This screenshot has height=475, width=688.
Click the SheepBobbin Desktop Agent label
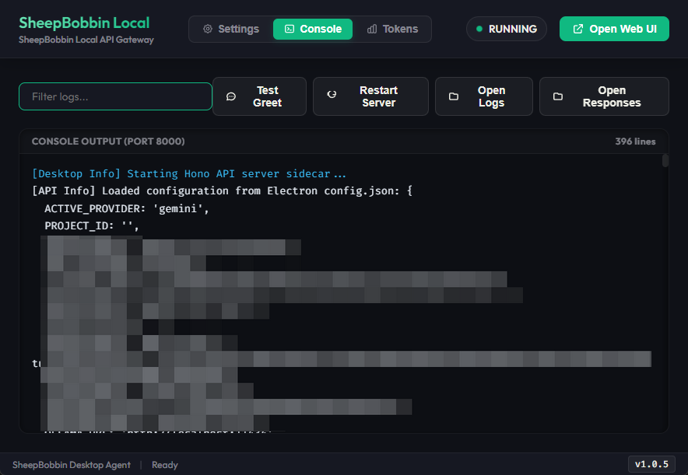pos(72,465)
